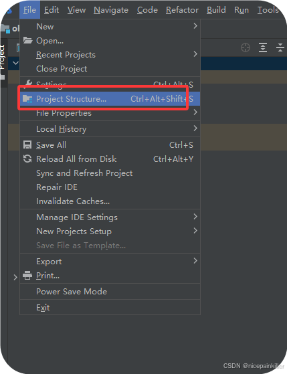Expand File Properties submenu arrow

[x=195, y=112]
